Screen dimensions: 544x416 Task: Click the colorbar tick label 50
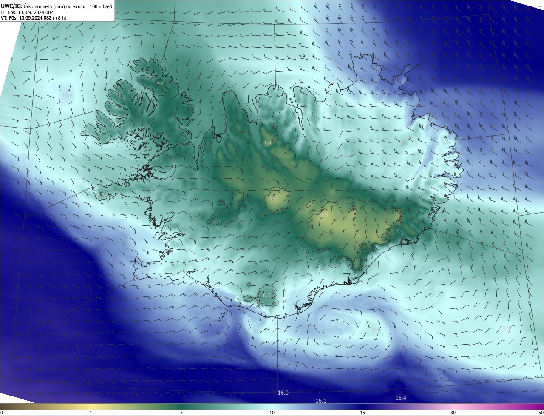pyautogui.click(x=541, y=413)
